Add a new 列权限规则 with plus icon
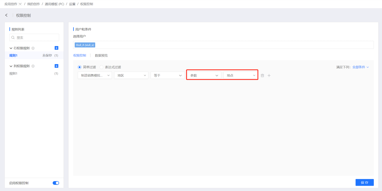 coord(56,66)
